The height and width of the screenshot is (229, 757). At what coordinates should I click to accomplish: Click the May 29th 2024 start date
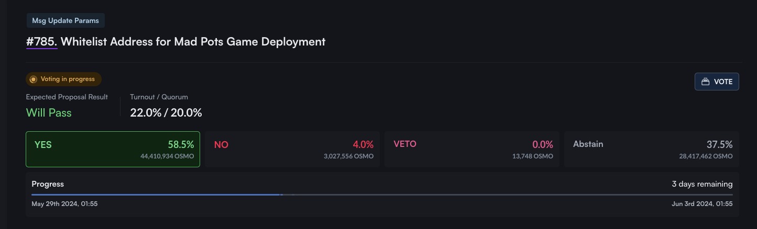coord(64,204)
